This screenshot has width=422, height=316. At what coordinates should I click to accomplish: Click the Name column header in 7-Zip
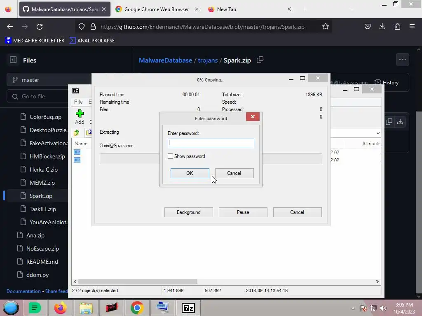tap(81, 144)
